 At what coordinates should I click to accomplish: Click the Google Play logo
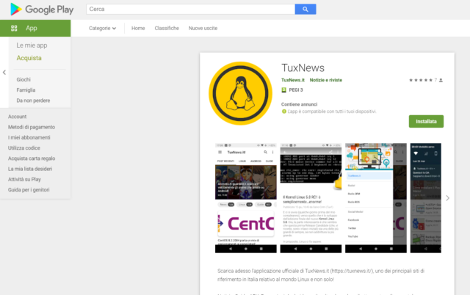point(42,10)
